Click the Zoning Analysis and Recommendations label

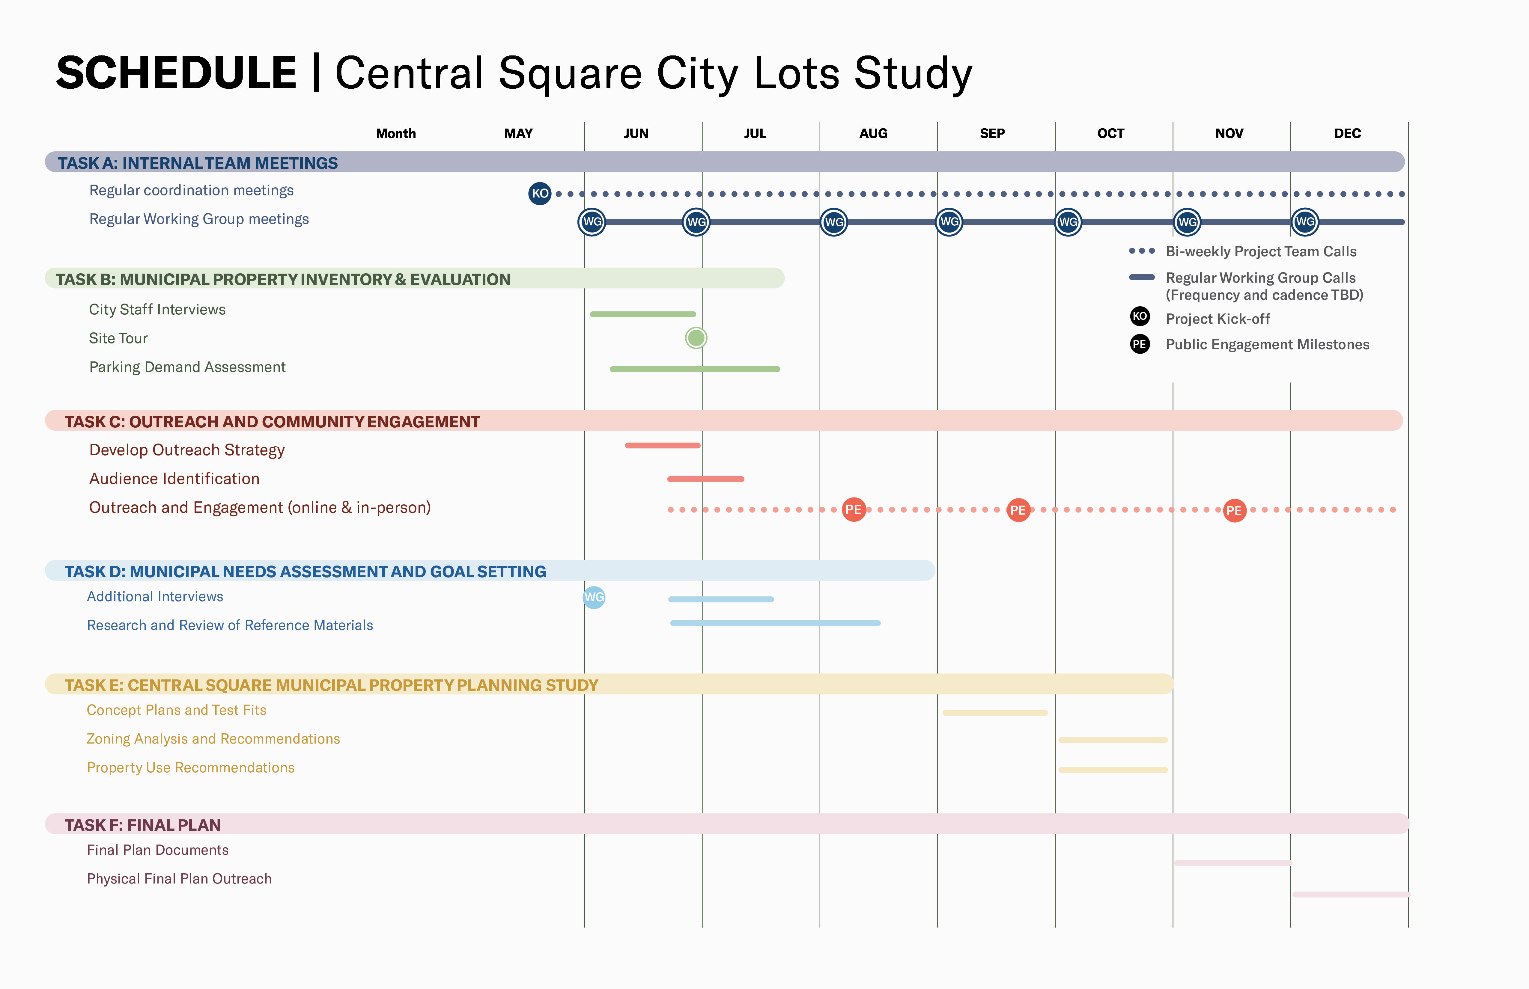click(x=213, y=738)
